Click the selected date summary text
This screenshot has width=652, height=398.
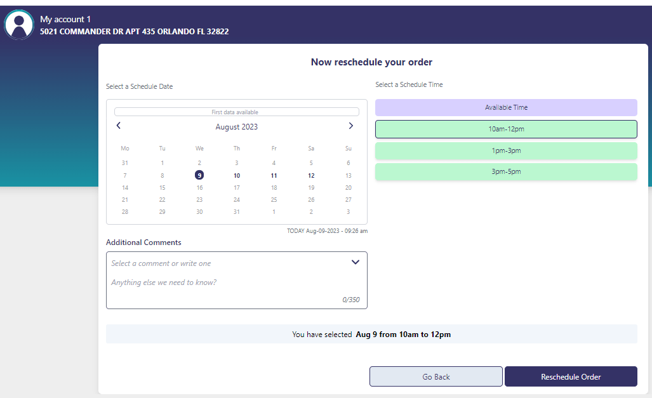(371, 334)
